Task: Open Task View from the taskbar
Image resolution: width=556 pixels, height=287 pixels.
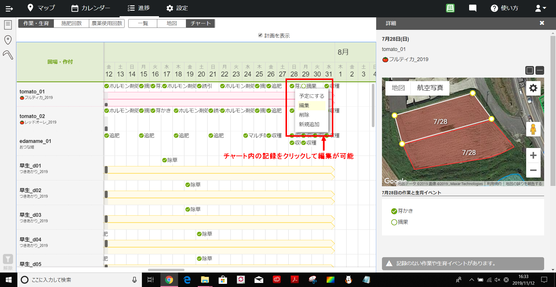Action: (x=151, y=280)
